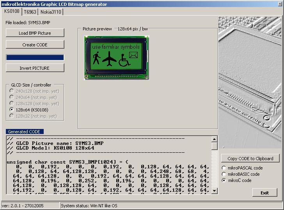Viewport: 284px width, 210px height.
Task: Click 'System status: Win NT like OS' text
Action: (x=89, y=206)
